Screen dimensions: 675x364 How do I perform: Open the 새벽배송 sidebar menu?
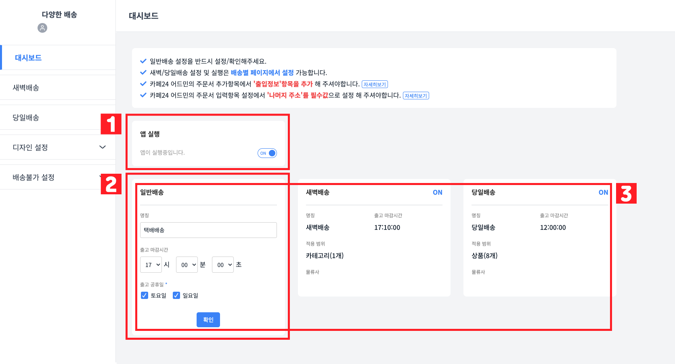pos(58,88)
